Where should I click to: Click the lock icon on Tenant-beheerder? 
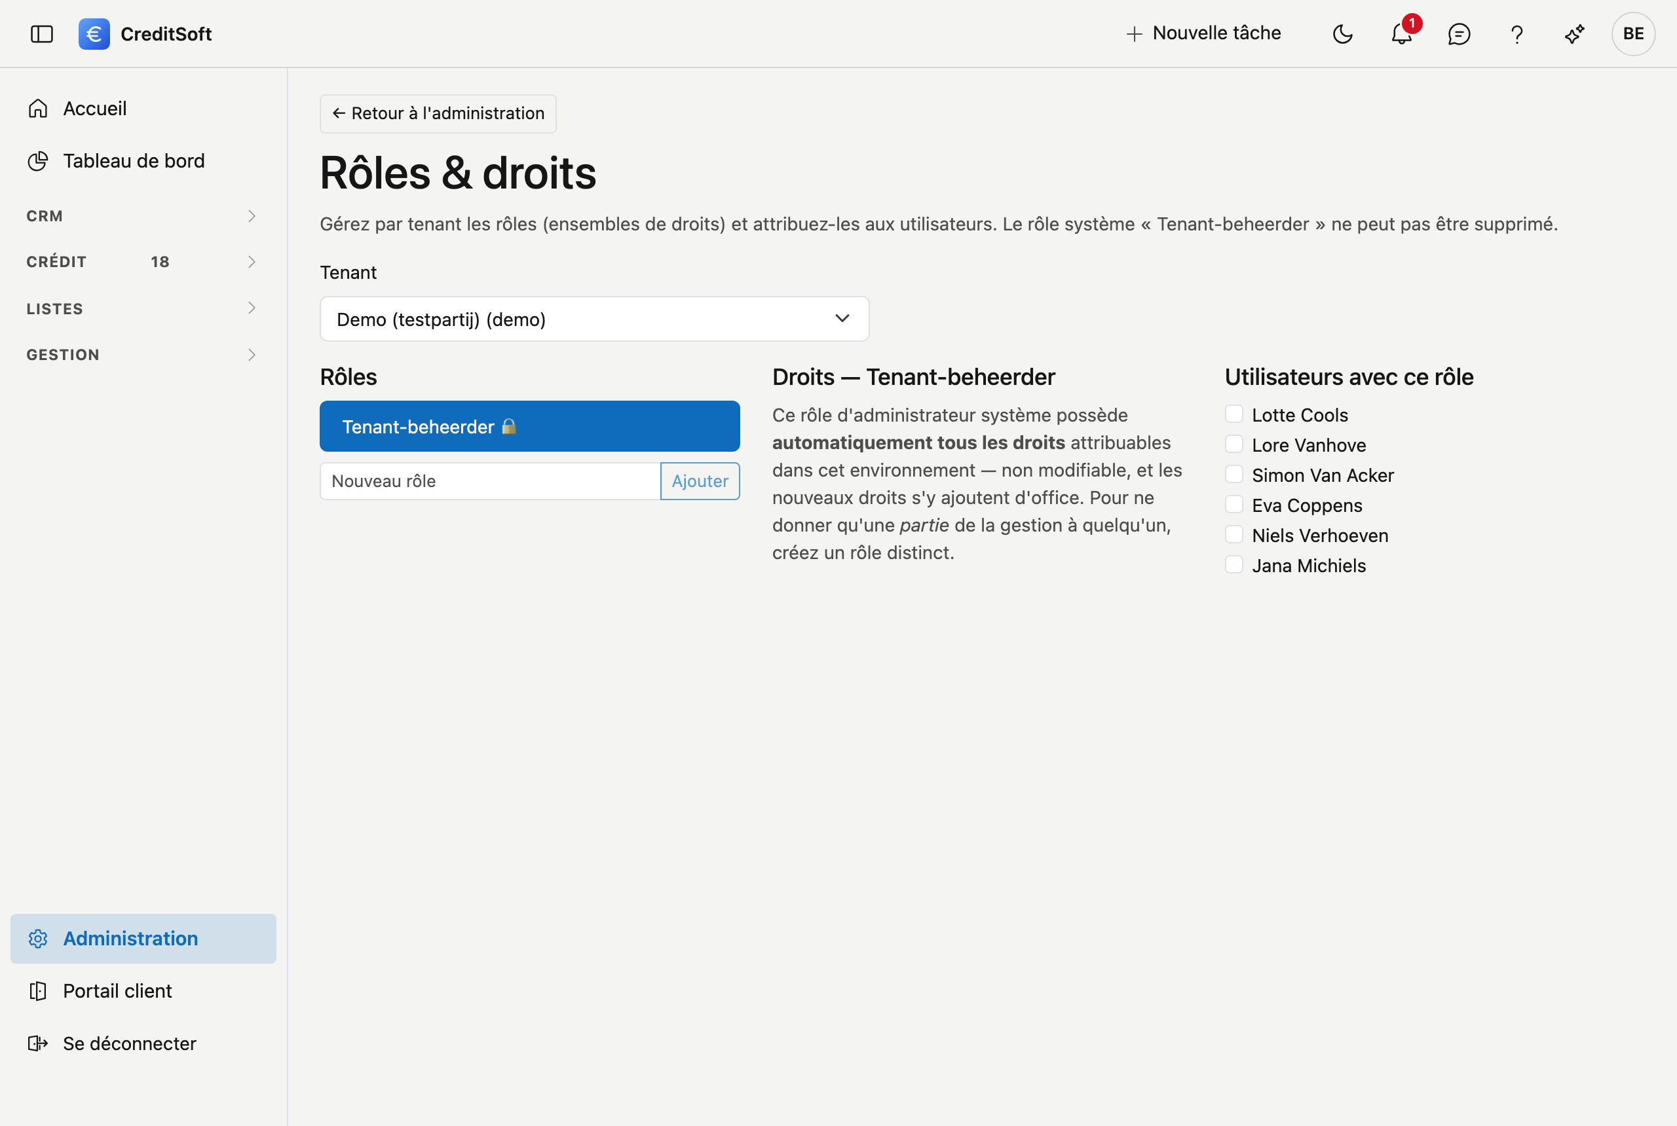[509, 427]
